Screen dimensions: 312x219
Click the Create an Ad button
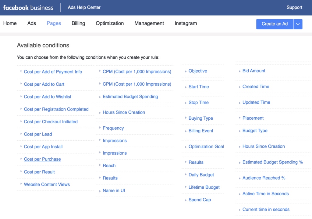[275, 24]
